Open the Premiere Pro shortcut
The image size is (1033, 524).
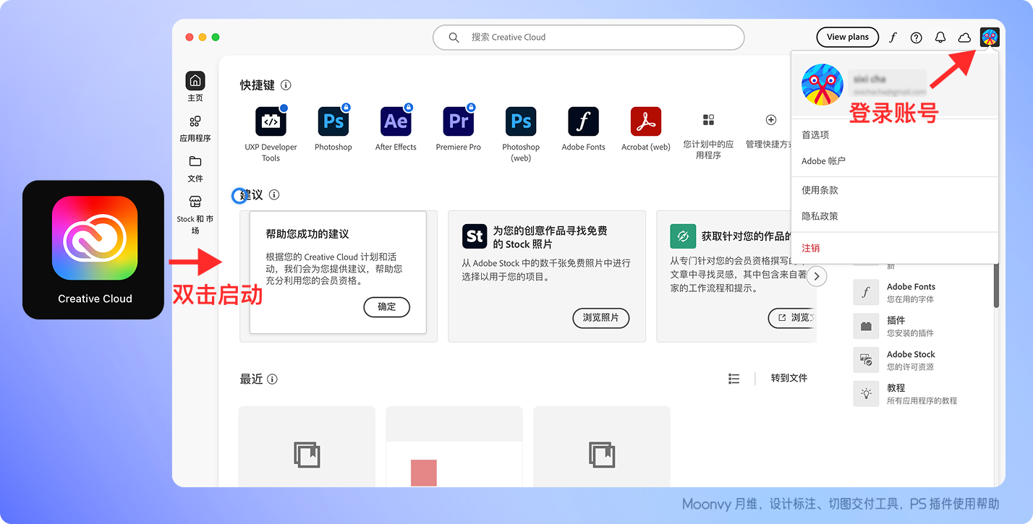click(x=459, y=121)
